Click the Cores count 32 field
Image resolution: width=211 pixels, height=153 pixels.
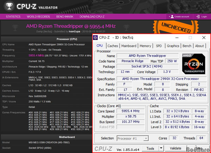coord(174,138)
